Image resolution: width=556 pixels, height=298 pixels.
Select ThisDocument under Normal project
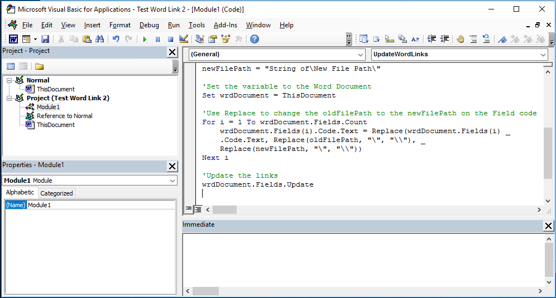click(x=56, y=89)
